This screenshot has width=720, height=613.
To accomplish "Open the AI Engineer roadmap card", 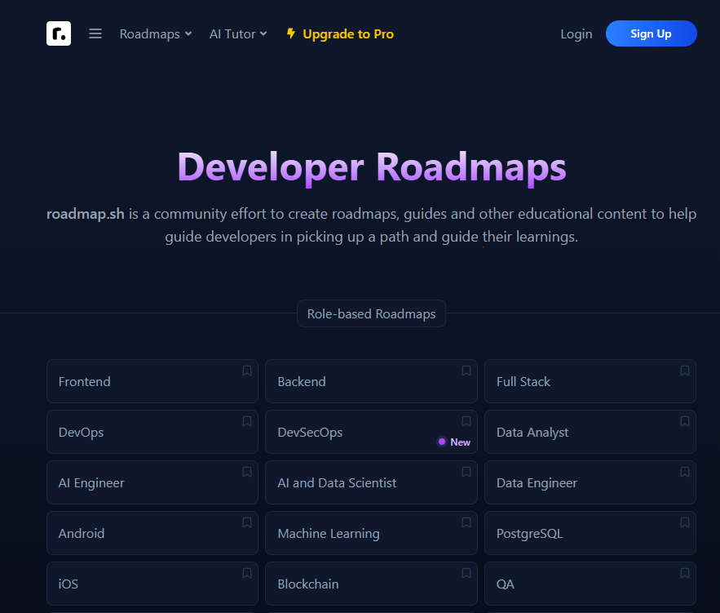I will point(152,482).
